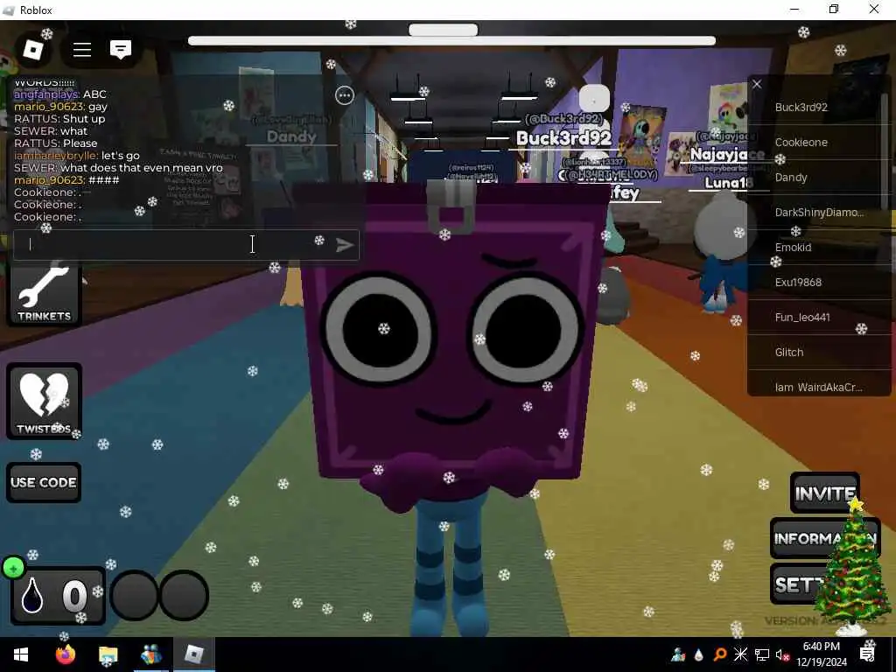Screen dimensions: 896x672
Task: Open the network tray icon
Action: (x=762, y=654)
